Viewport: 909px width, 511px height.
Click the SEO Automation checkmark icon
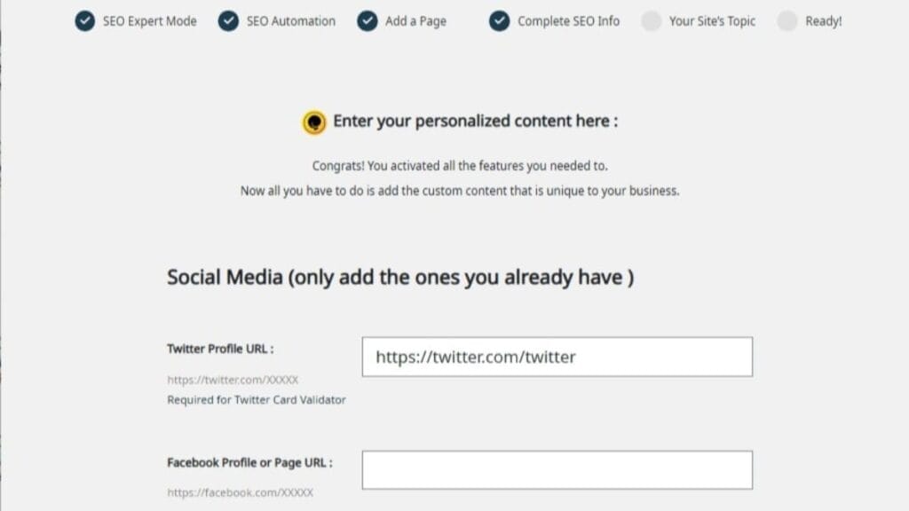pyautogui.click(x=229, y=20)
